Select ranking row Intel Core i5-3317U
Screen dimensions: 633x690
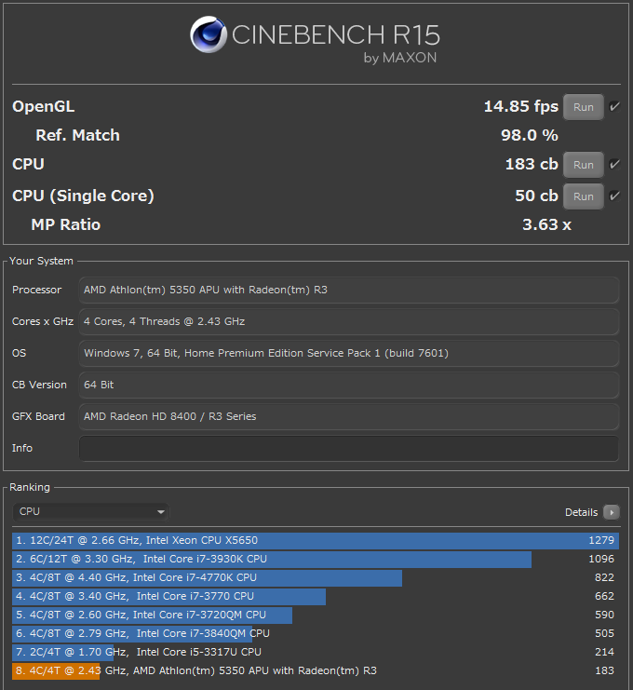(316, 652)
